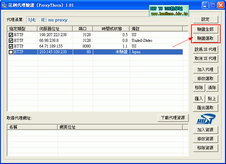The width and height of the screenshot is (226, 164).
Task: Click 加入代理 to add proxy
Action: pyautogui.click(x=206, y=70)
